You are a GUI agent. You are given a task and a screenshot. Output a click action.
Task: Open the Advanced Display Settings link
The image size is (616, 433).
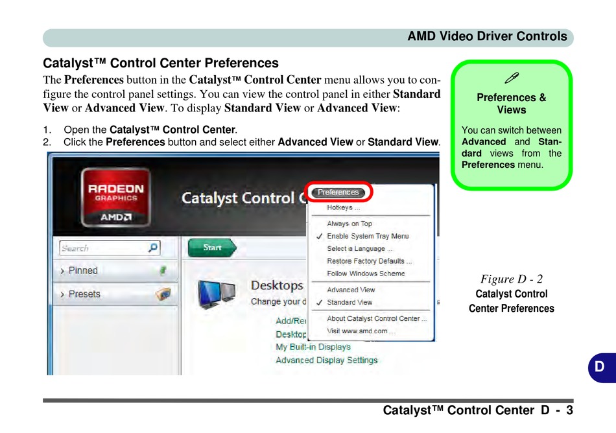[x=326, y=360]
